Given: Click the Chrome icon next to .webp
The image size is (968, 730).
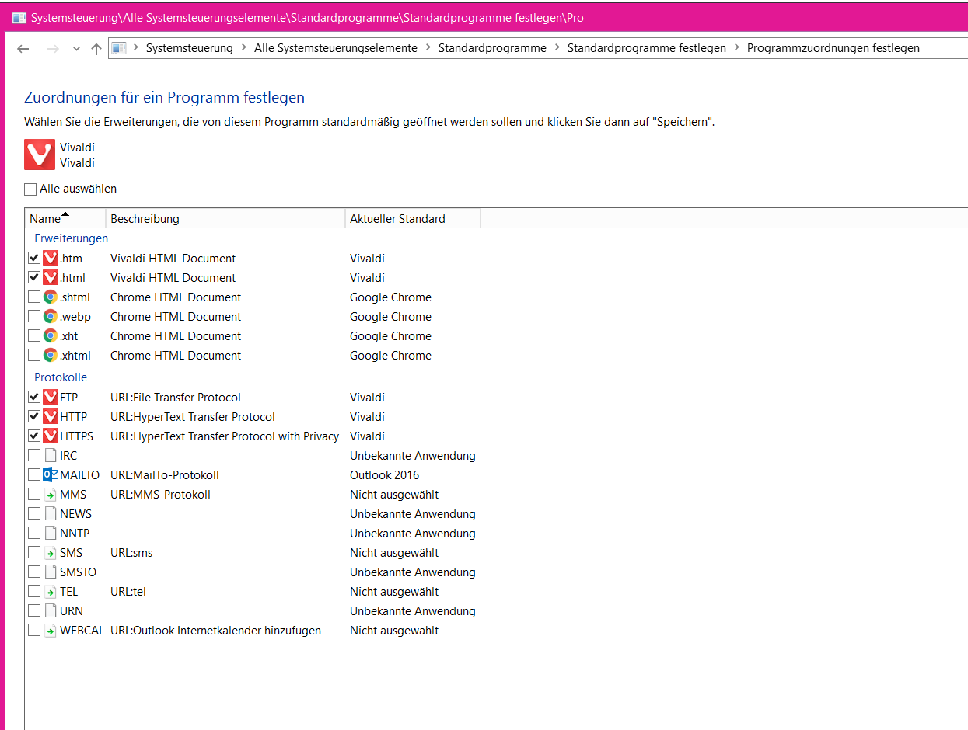Looking at the screenshot, I should (x=51, y=316).
